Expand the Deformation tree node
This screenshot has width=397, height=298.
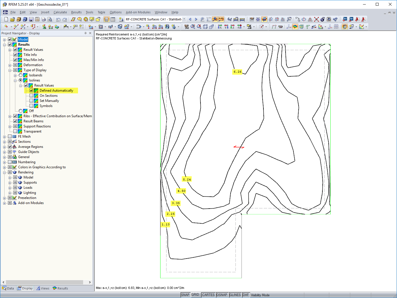coord(10,65)
